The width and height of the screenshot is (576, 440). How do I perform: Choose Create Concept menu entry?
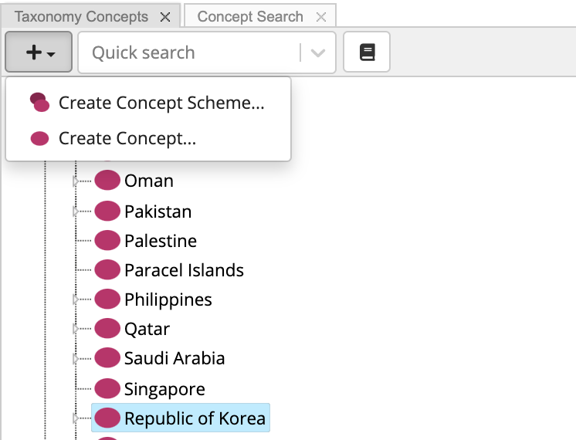[127, 139]
